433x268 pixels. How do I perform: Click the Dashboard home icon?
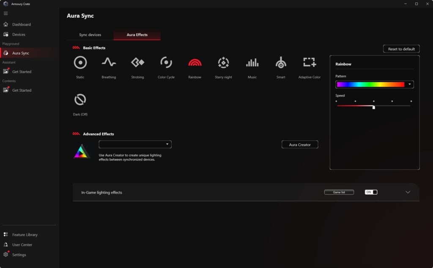click(5, 24)
